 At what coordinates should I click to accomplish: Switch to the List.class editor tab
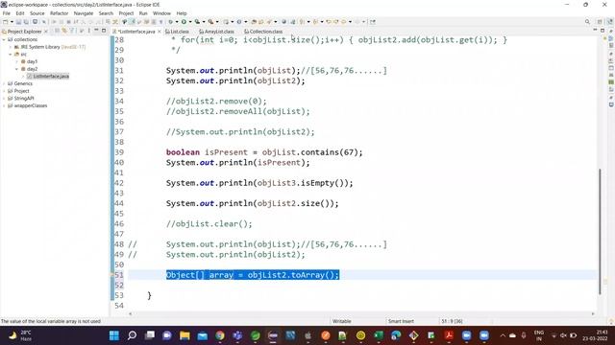pos(177,32)
